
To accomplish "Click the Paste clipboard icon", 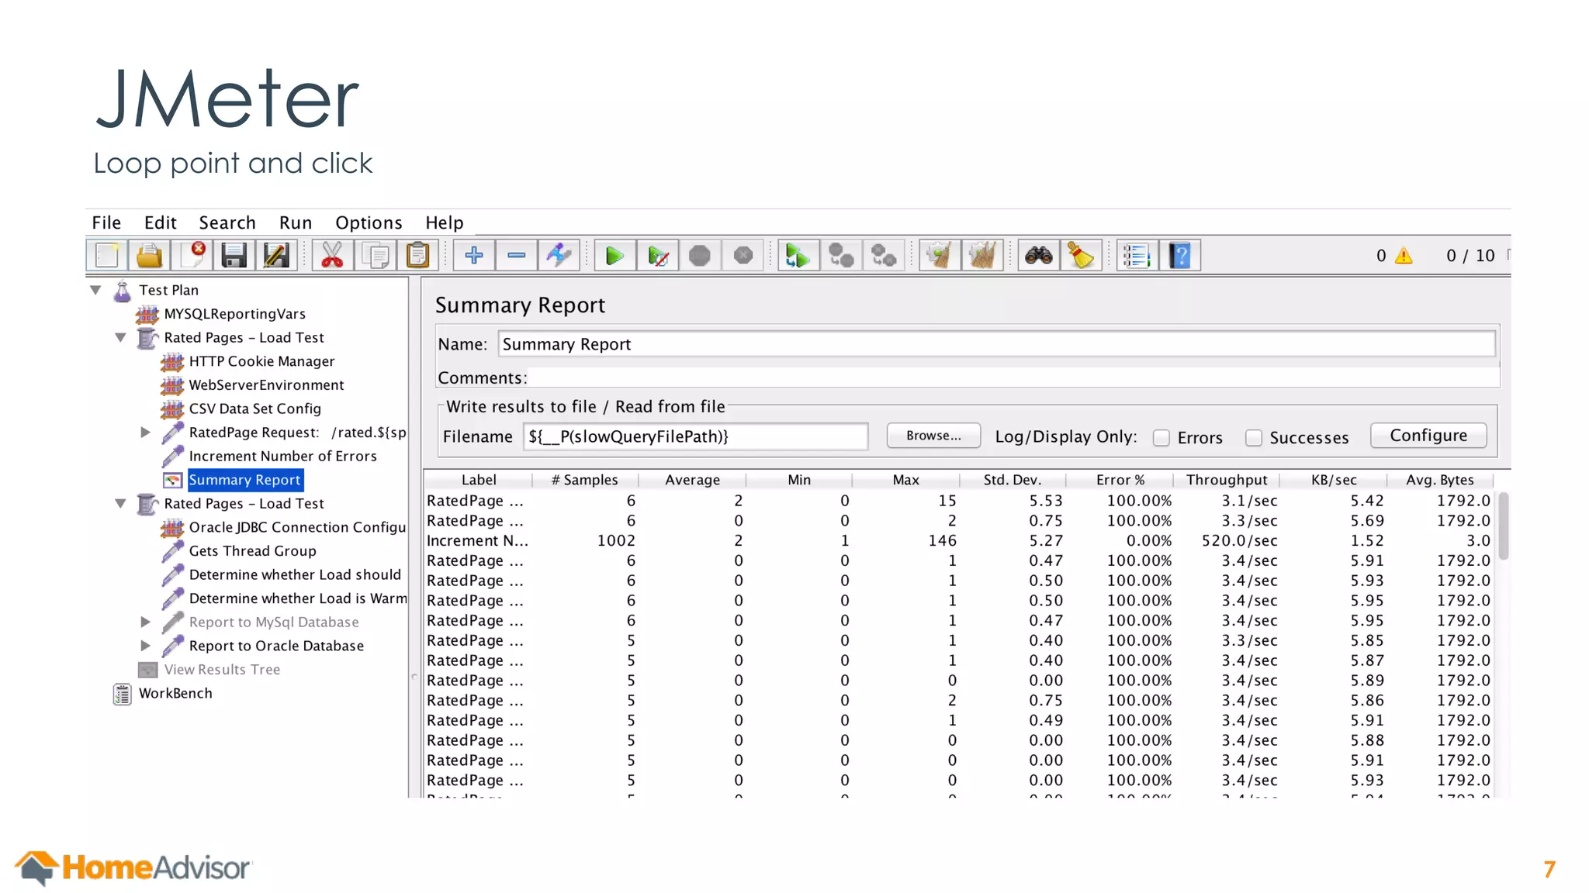I will coord(417,255).
